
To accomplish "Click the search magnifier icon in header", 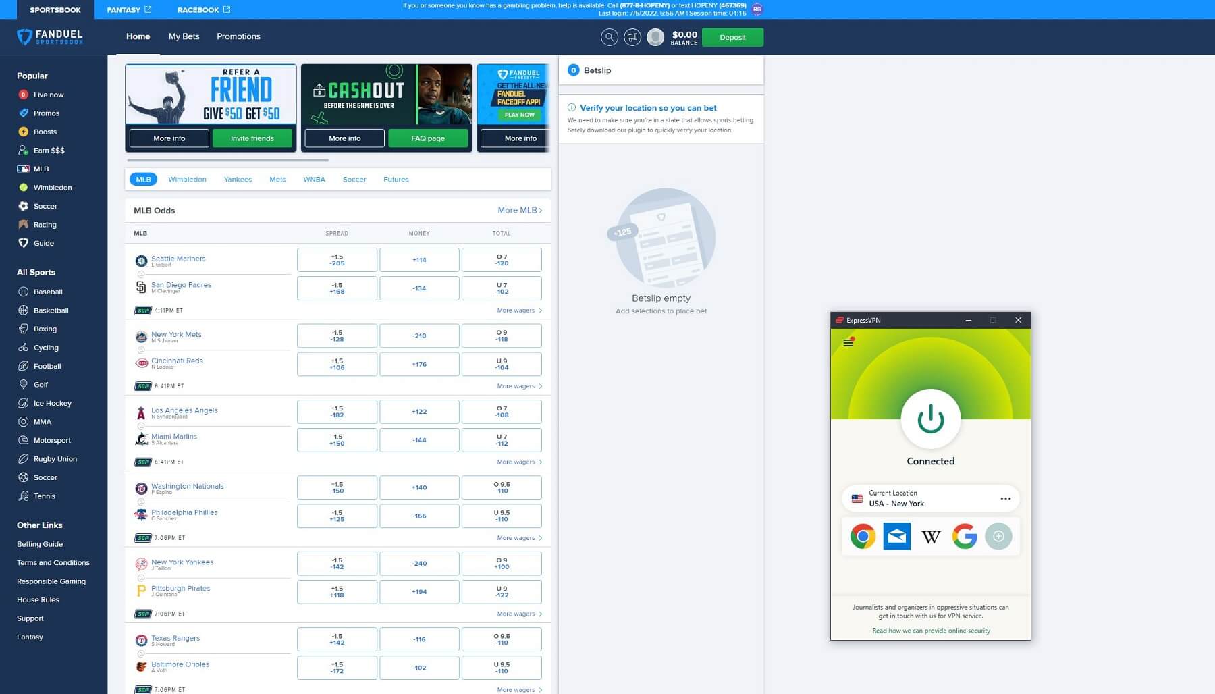I will [610, 37].
